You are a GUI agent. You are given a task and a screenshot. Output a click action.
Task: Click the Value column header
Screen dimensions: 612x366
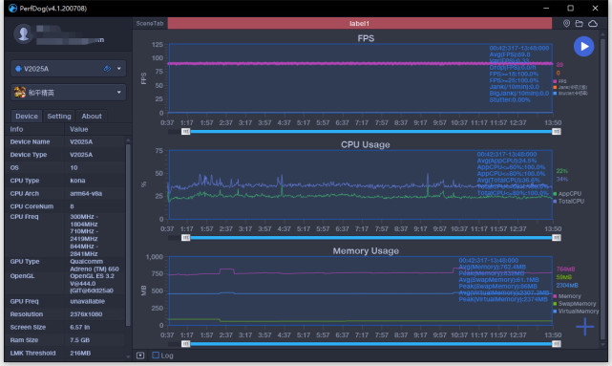pos(79,129)
